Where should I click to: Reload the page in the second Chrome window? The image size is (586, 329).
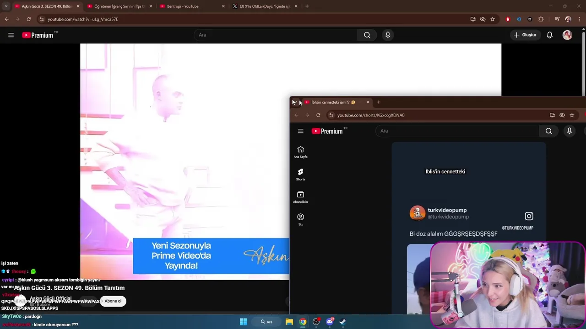coord(318,115)
